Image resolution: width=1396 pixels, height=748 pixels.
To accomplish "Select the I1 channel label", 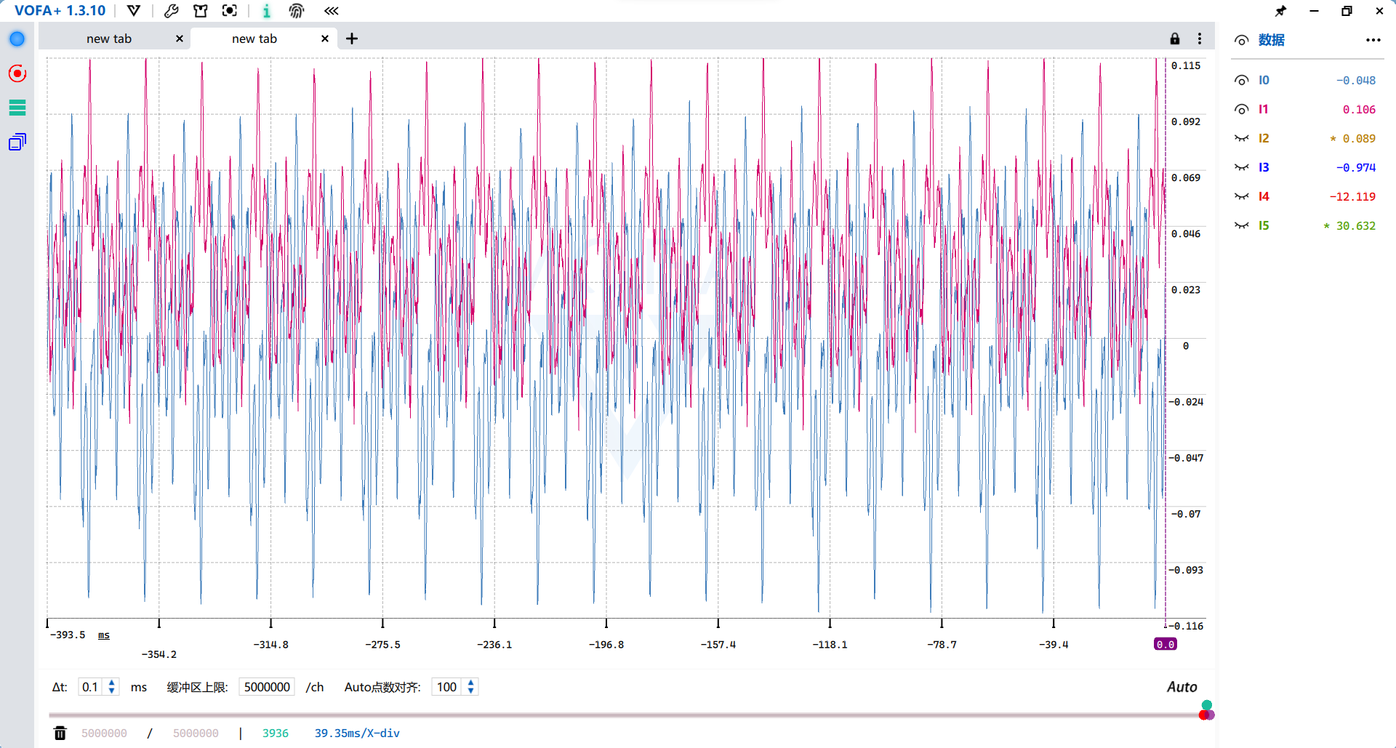I will [1264, 109].
